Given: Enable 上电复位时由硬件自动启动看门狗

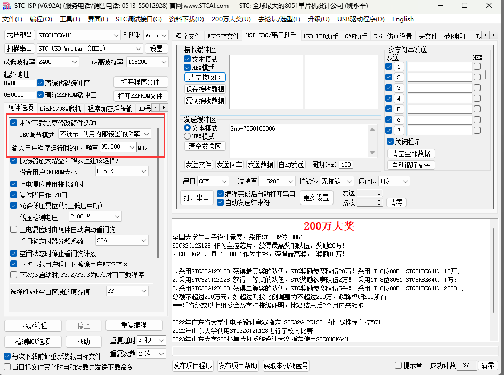Looking at the screenshot, I should (13, 230).
